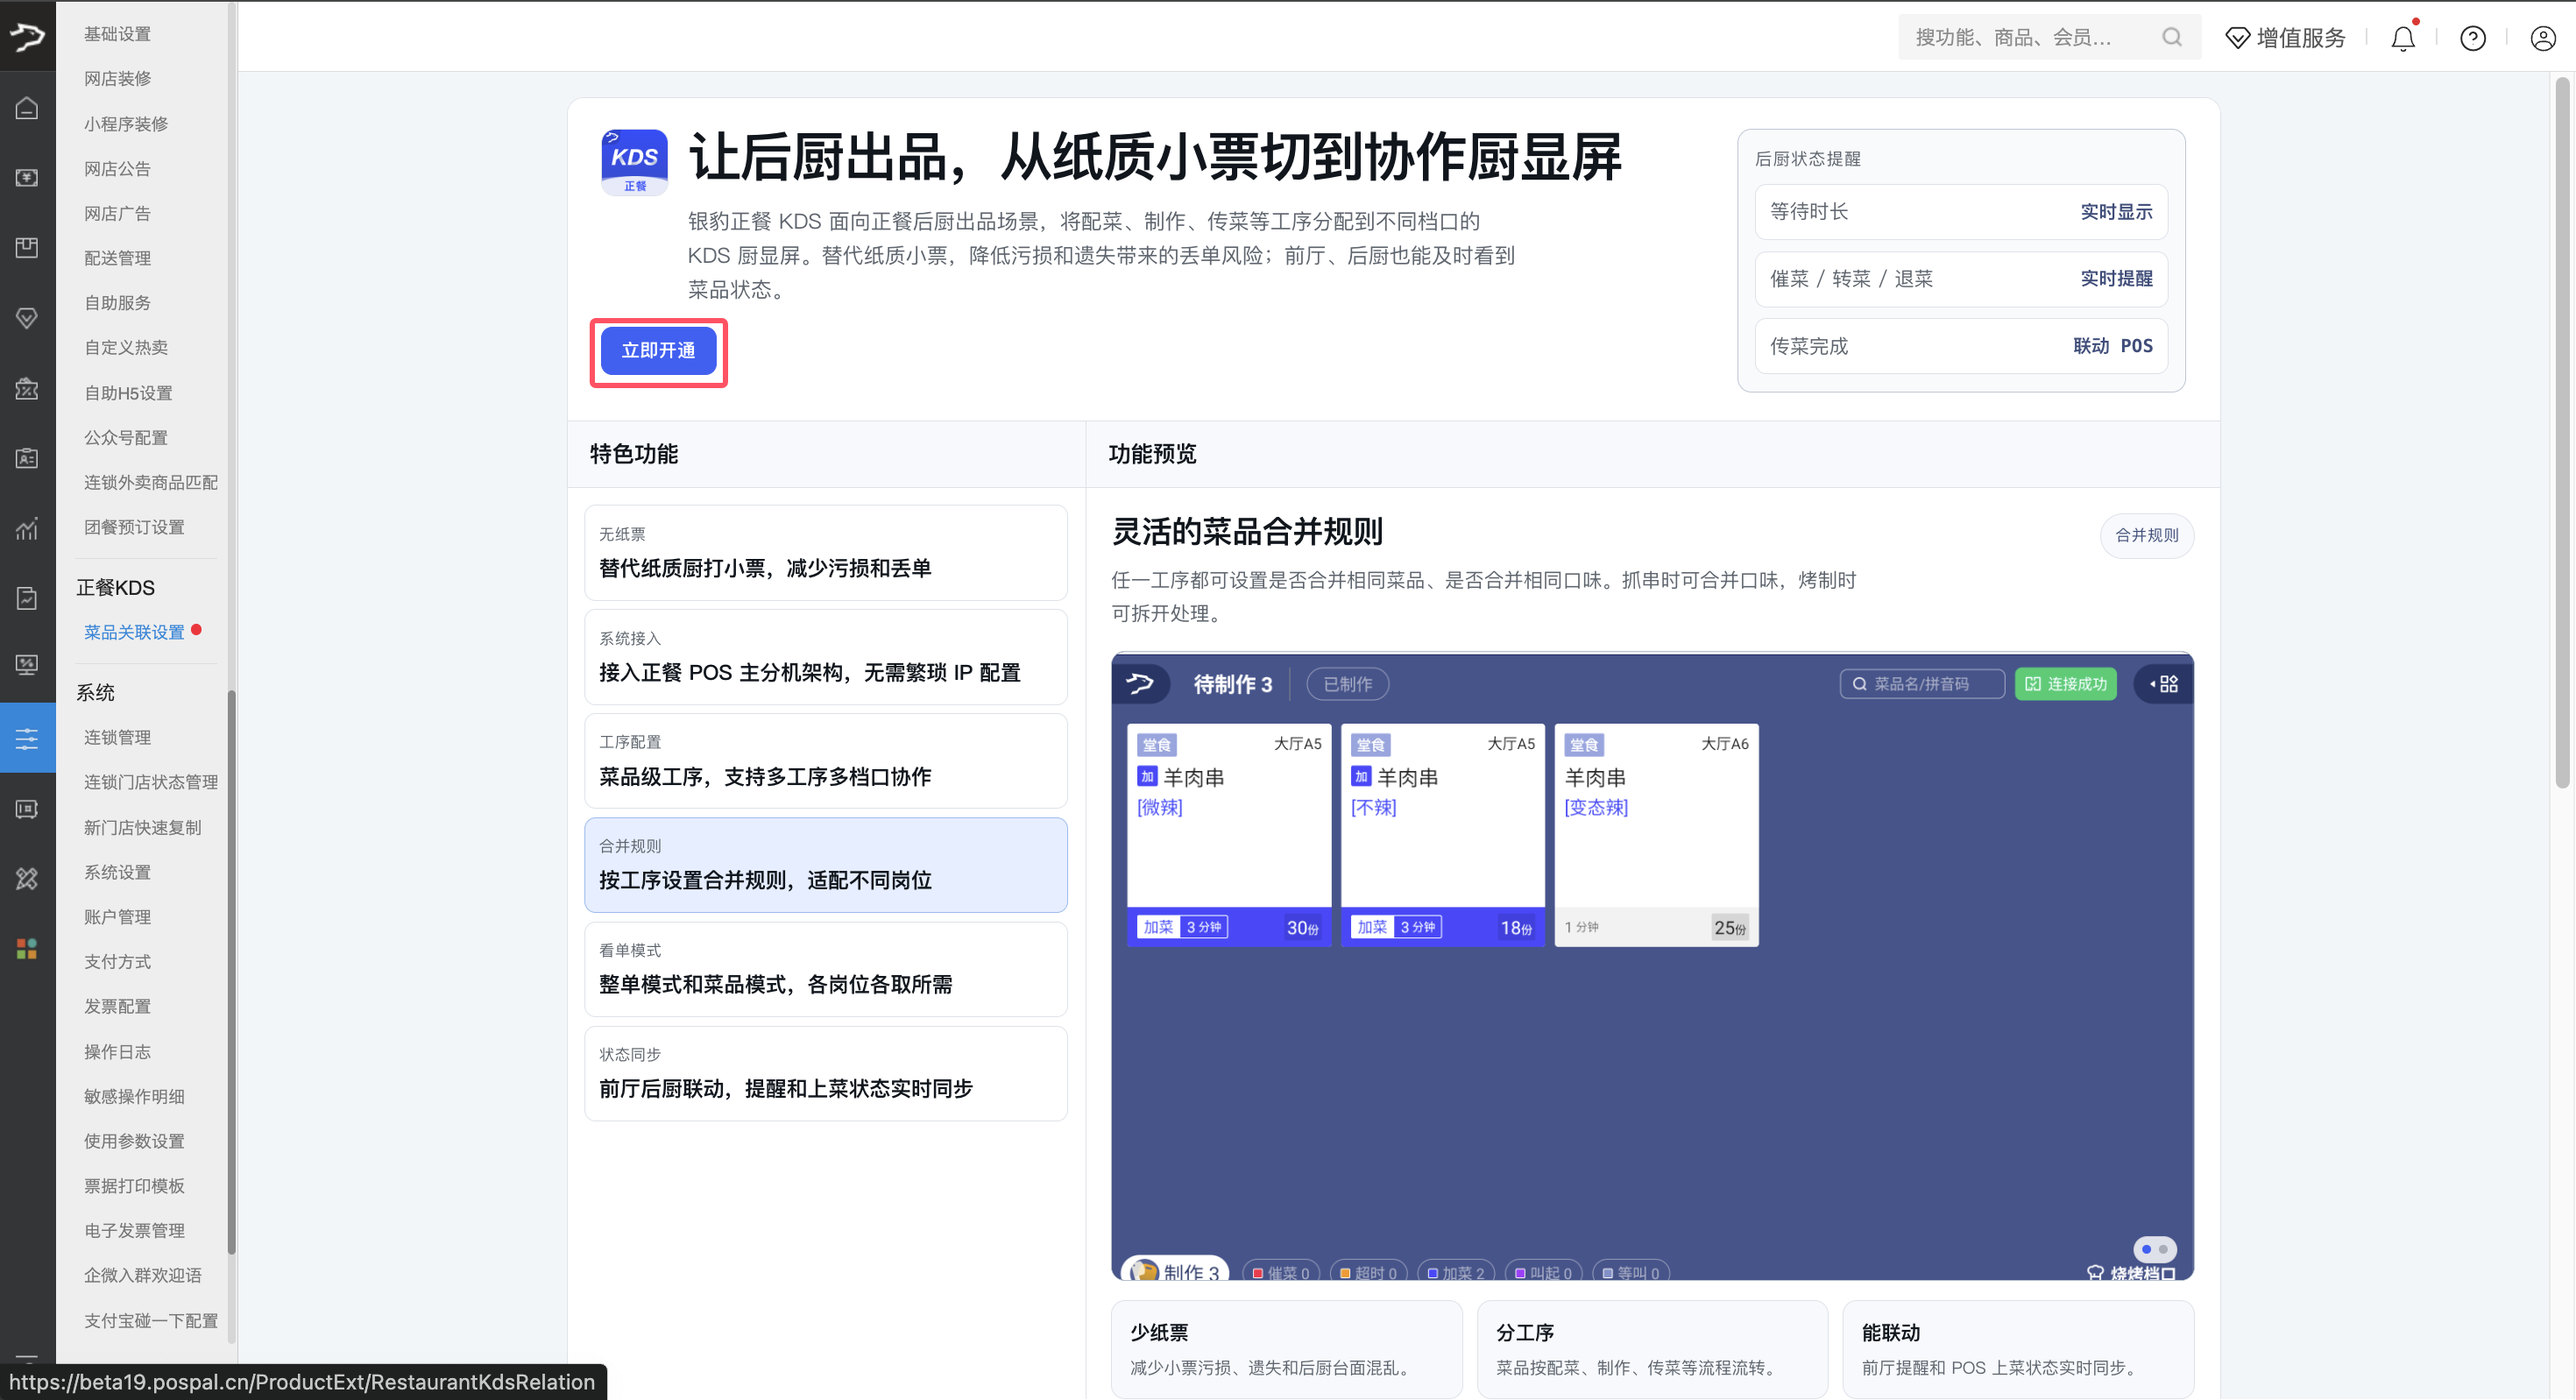Open 网店公告 in the side menu
Screen dimensions: 2576x1400
pos(117,169)
